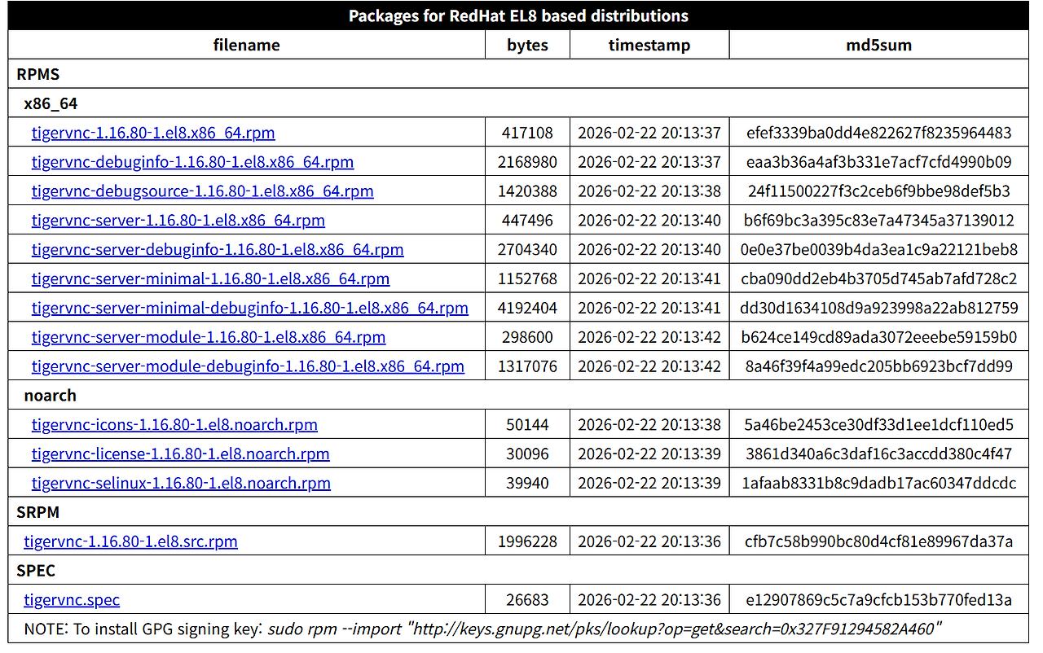Open tigervnc-server-module-debuginfo rpm link
Viewport: 1043px width, 653px height.
coord(249,366)
